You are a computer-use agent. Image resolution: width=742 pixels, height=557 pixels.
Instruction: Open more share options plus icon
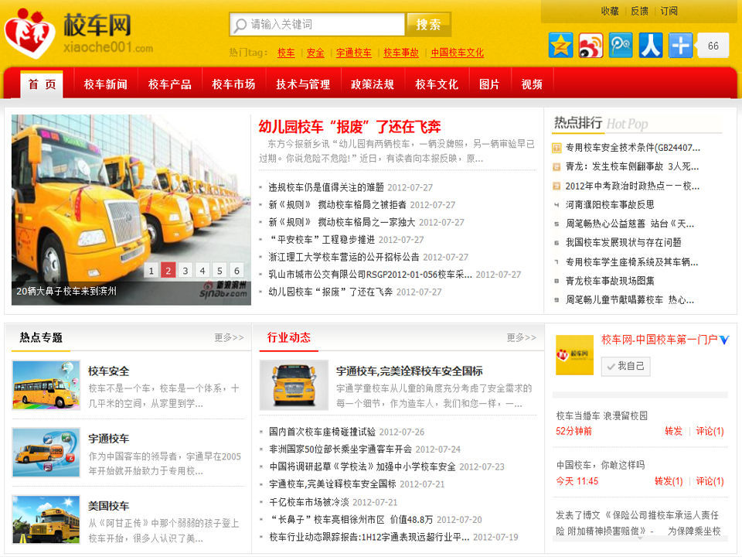tap(680, 46)
